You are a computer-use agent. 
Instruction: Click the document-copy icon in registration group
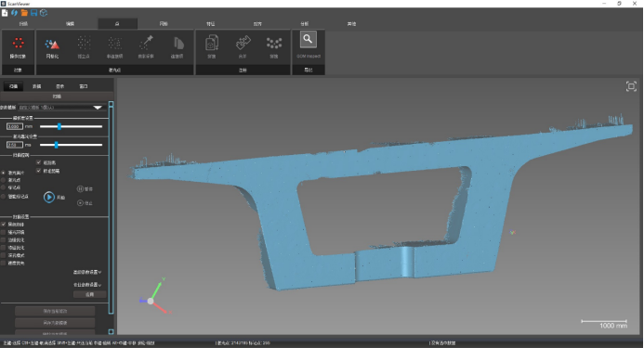pos(212,43)
